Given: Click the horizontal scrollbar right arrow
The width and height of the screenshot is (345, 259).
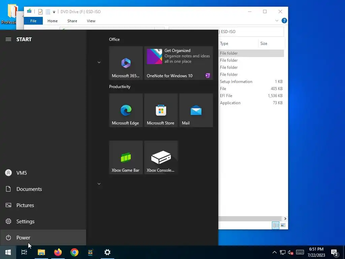Looking at the screenshot, I should (x=285, y=219).
